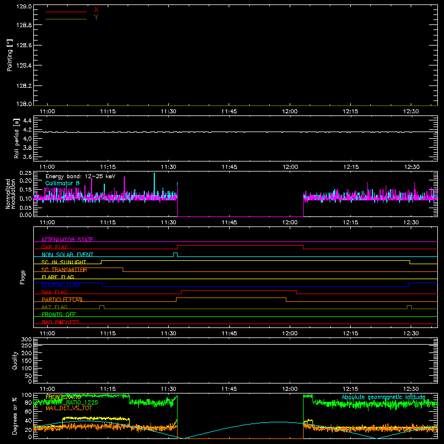
Task: Click the PARTICLE_FLAG label
Action: coord(62,300)
